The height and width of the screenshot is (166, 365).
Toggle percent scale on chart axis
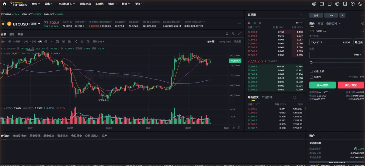pos(234,128)
